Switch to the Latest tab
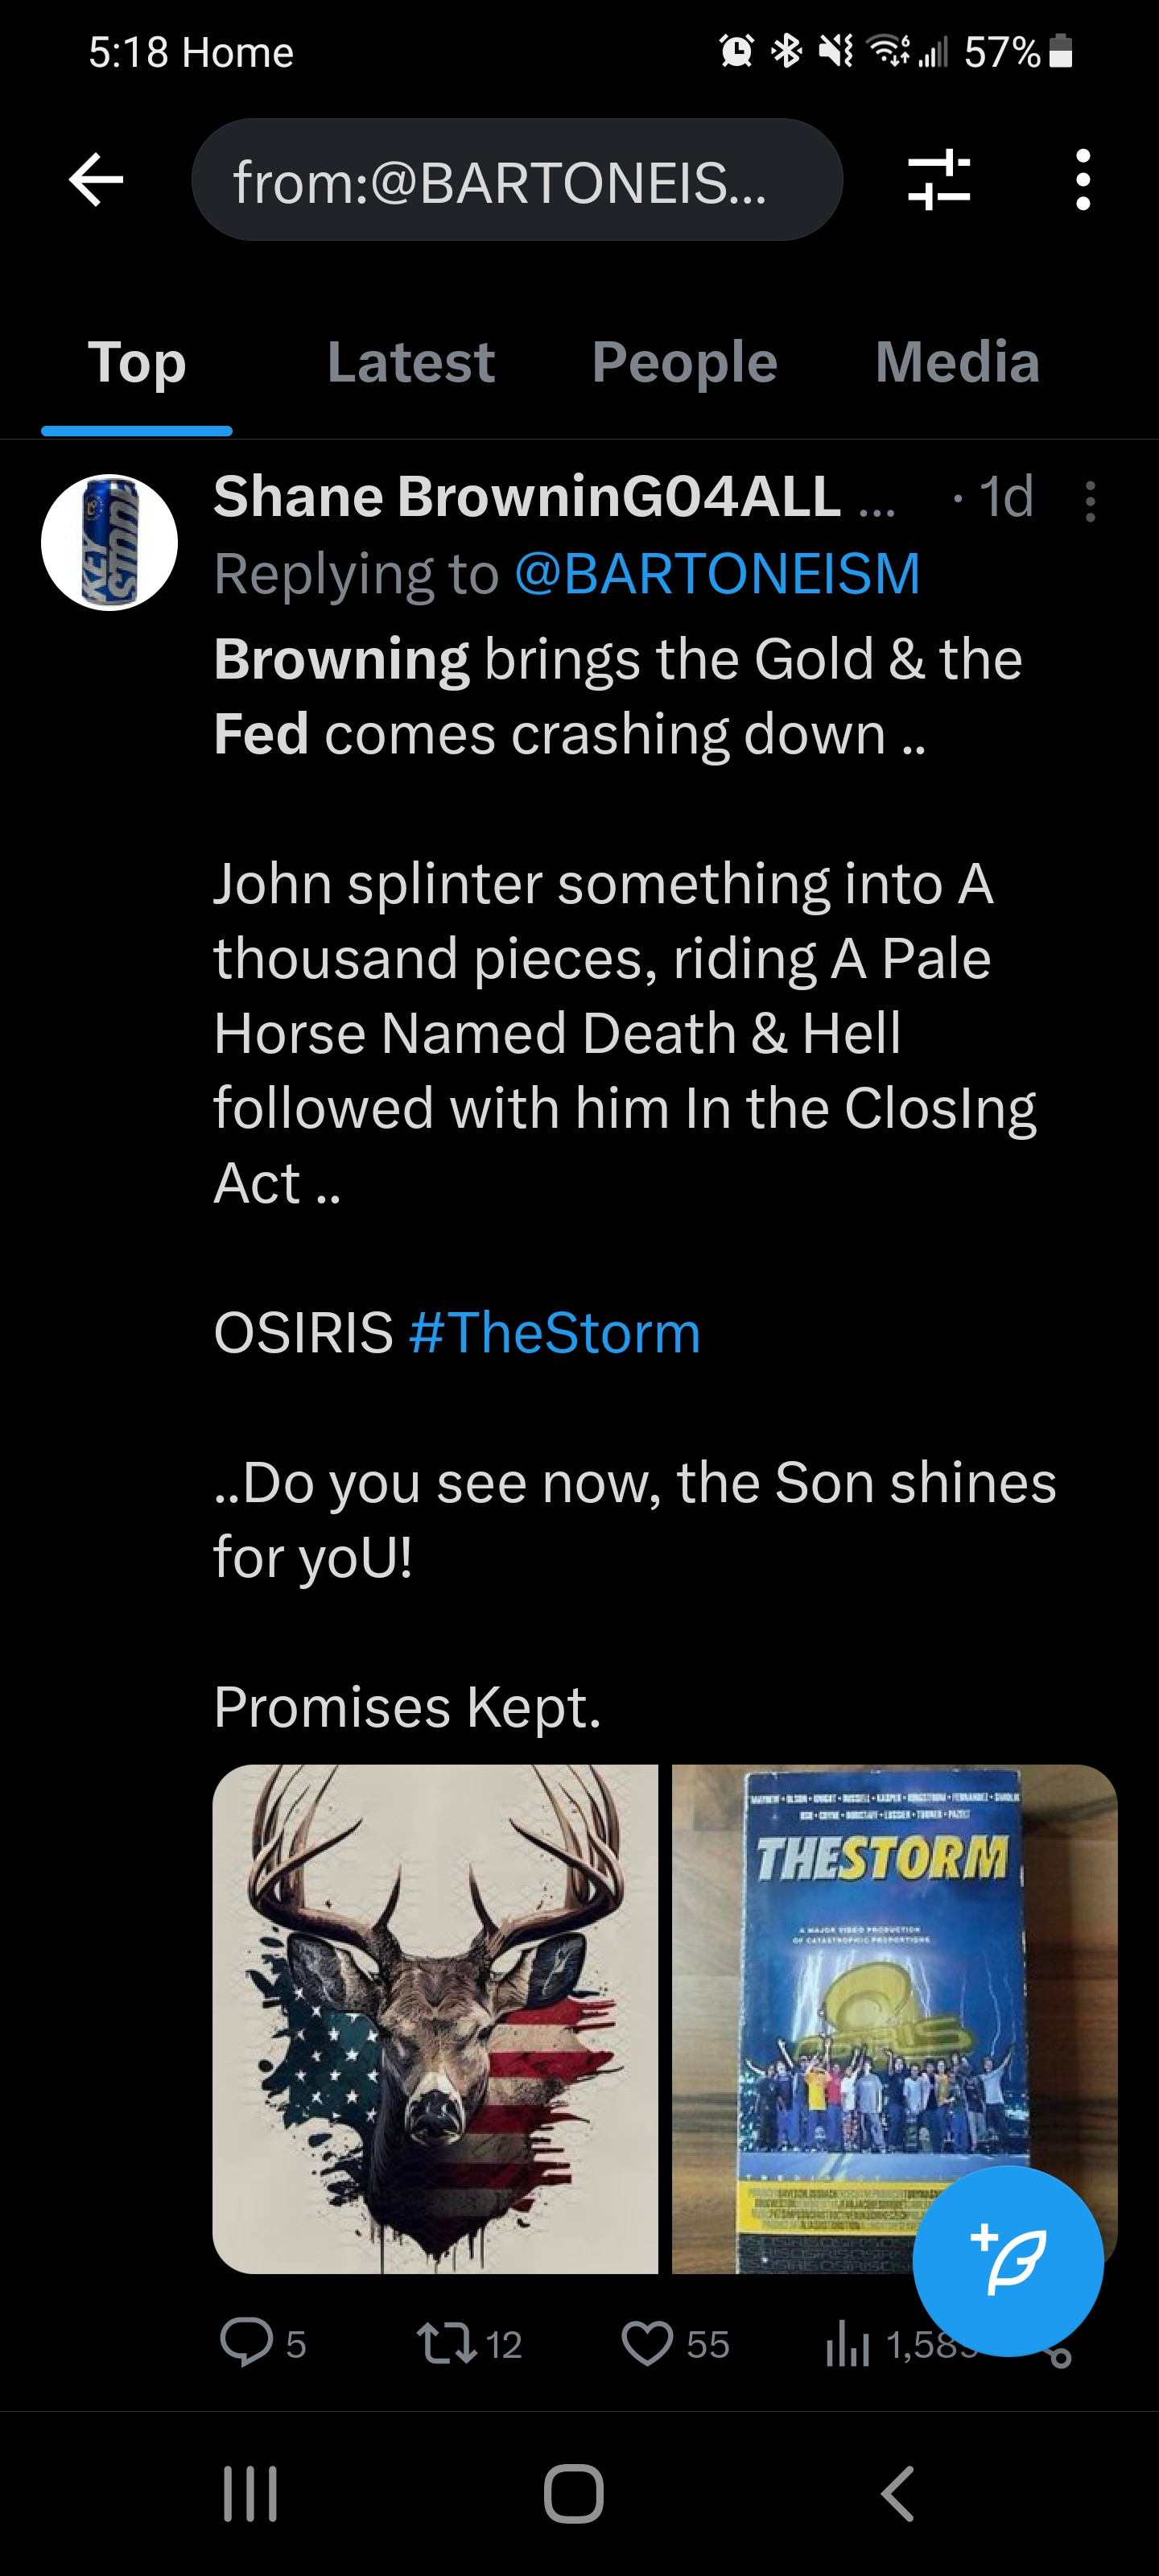Screen dimensions: 1159x2576 (x=410, y=362)
